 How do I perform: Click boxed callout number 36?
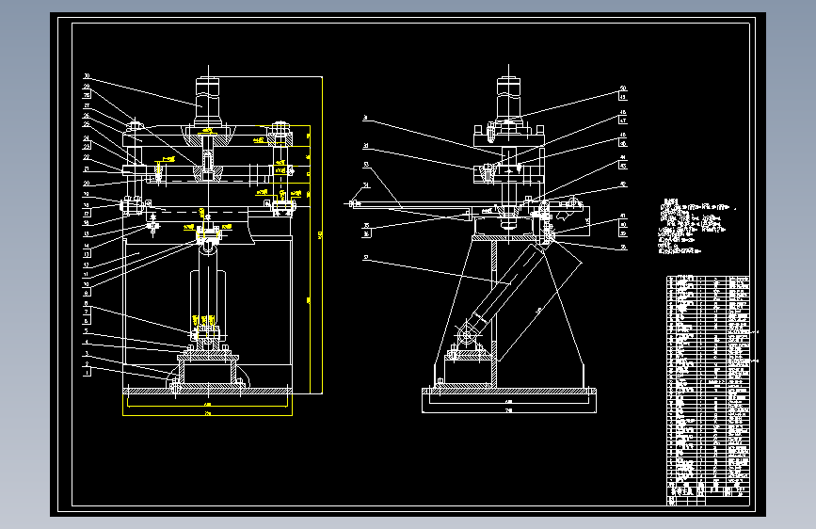pos(366,234)
